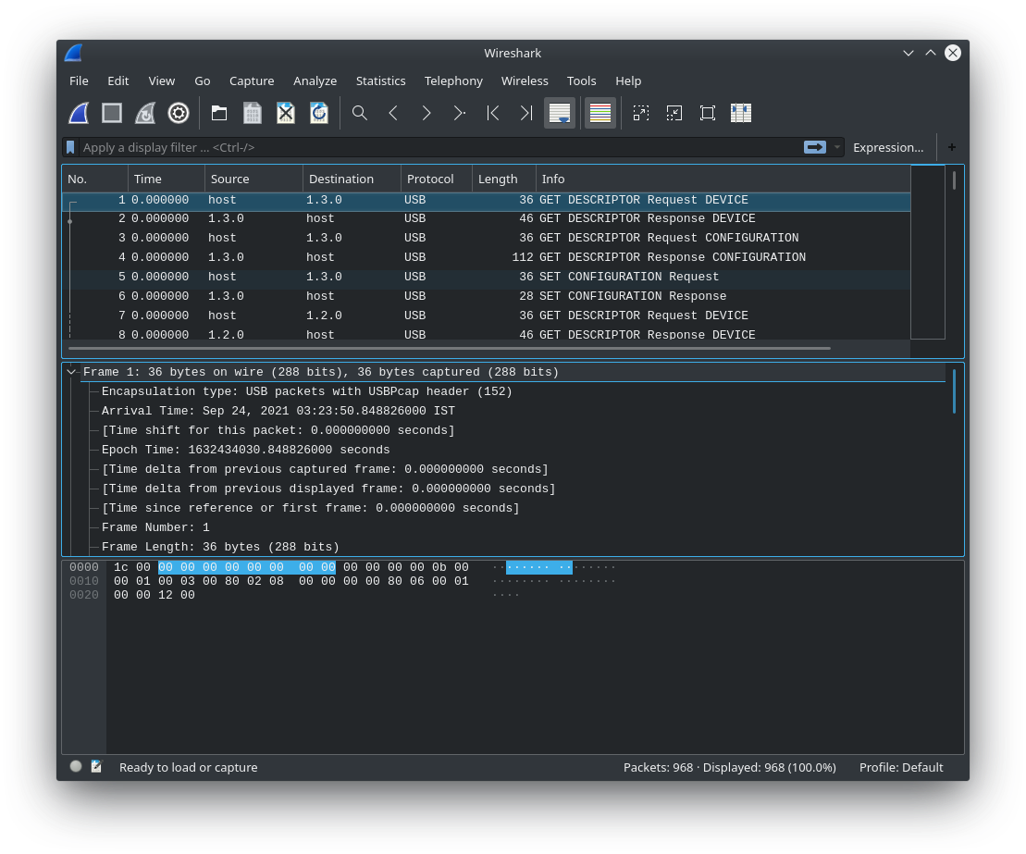Stop capturing packets with the square icon
The image size is (1026, 854).
pos(112,113)
